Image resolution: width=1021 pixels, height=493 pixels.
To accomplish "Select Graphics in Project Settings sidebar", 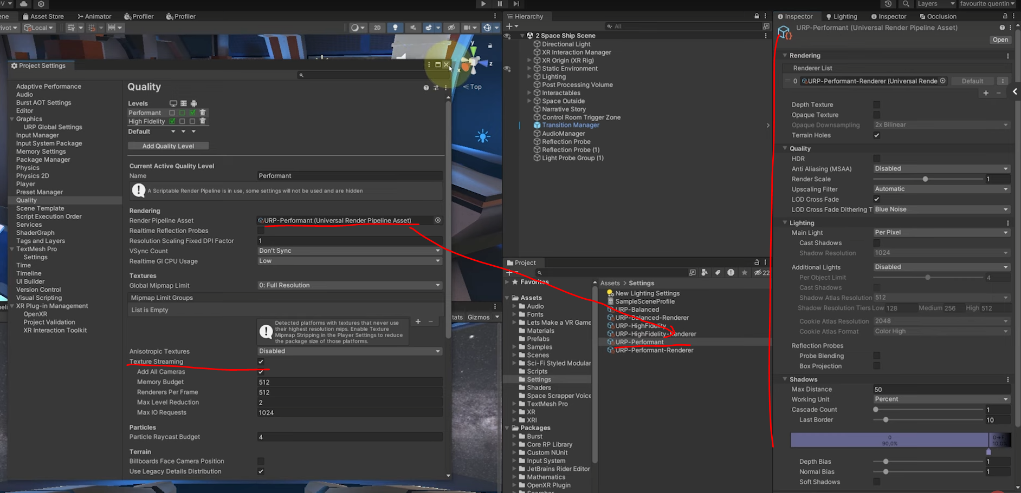I will [29, 119].
